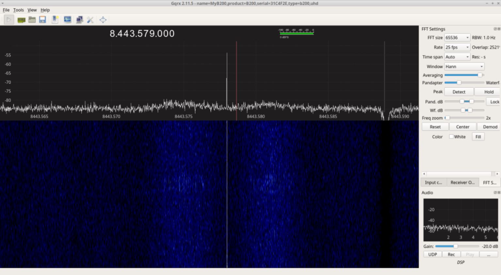
Task: Click the RBW: 1.0 Hz text
Action: tap(483, 38)
